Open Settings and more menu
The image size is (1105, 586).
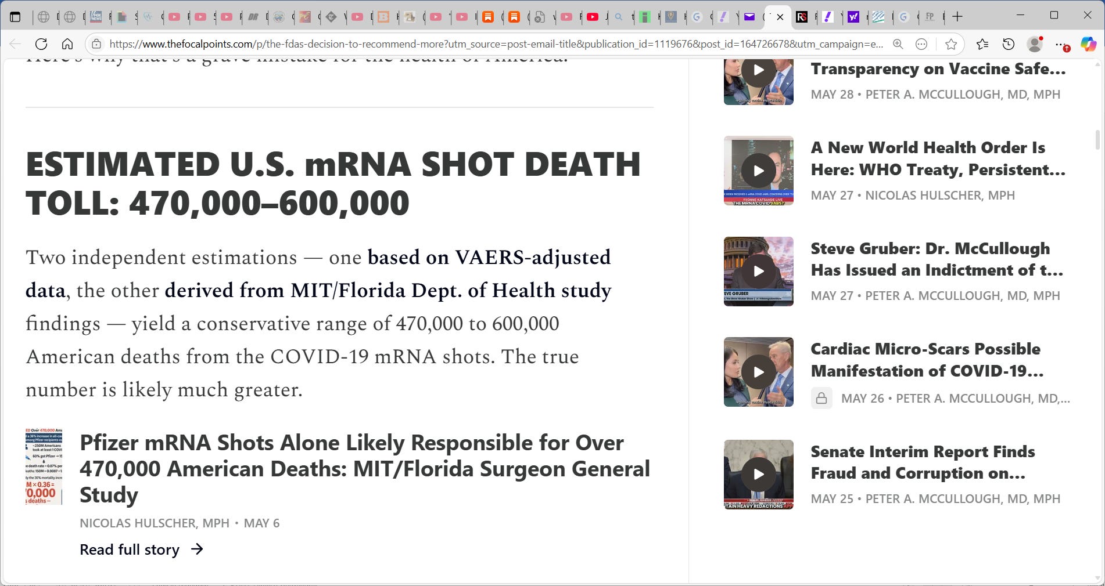(x=1061, y=44)
